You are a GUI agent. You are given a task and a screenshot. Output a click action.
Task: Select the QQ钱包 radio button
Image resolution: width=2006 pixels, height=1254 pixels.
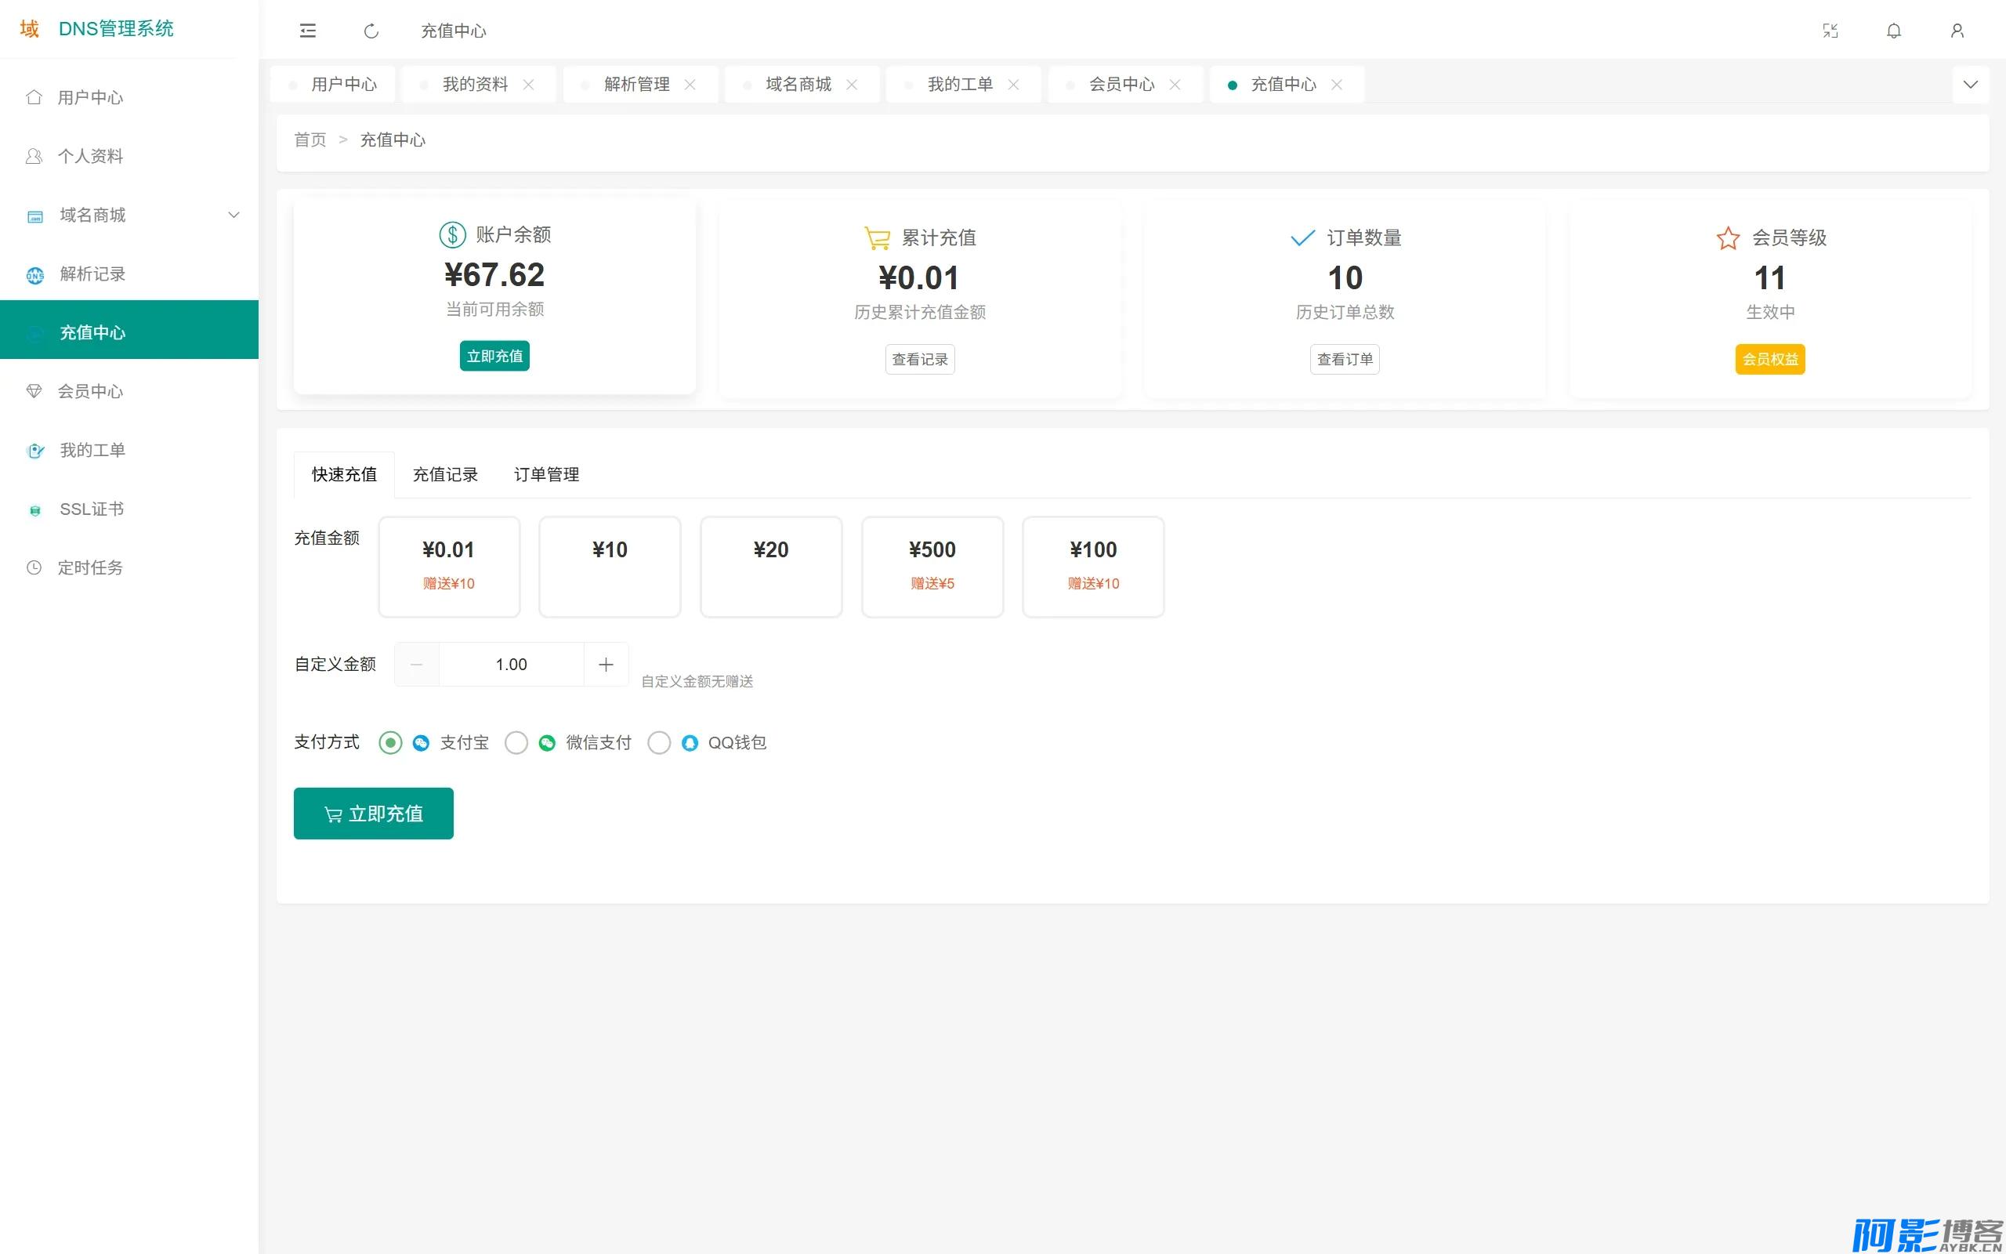(659, 742)
